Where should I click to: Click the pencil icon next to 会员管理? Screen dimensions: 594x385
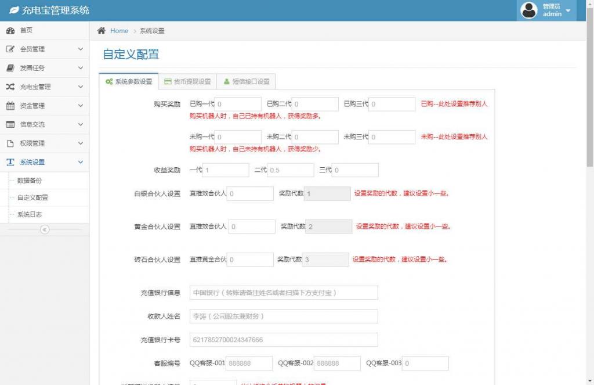pyautogui.click(x=10, y=49)
